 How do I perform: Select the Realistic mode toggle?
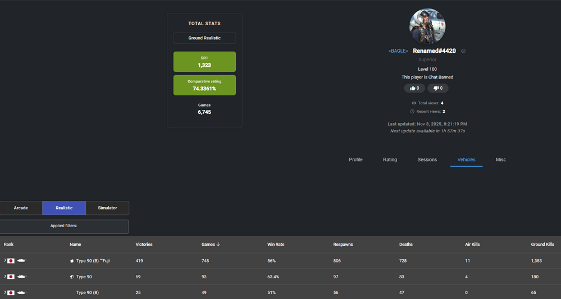[x=64, y=208]
